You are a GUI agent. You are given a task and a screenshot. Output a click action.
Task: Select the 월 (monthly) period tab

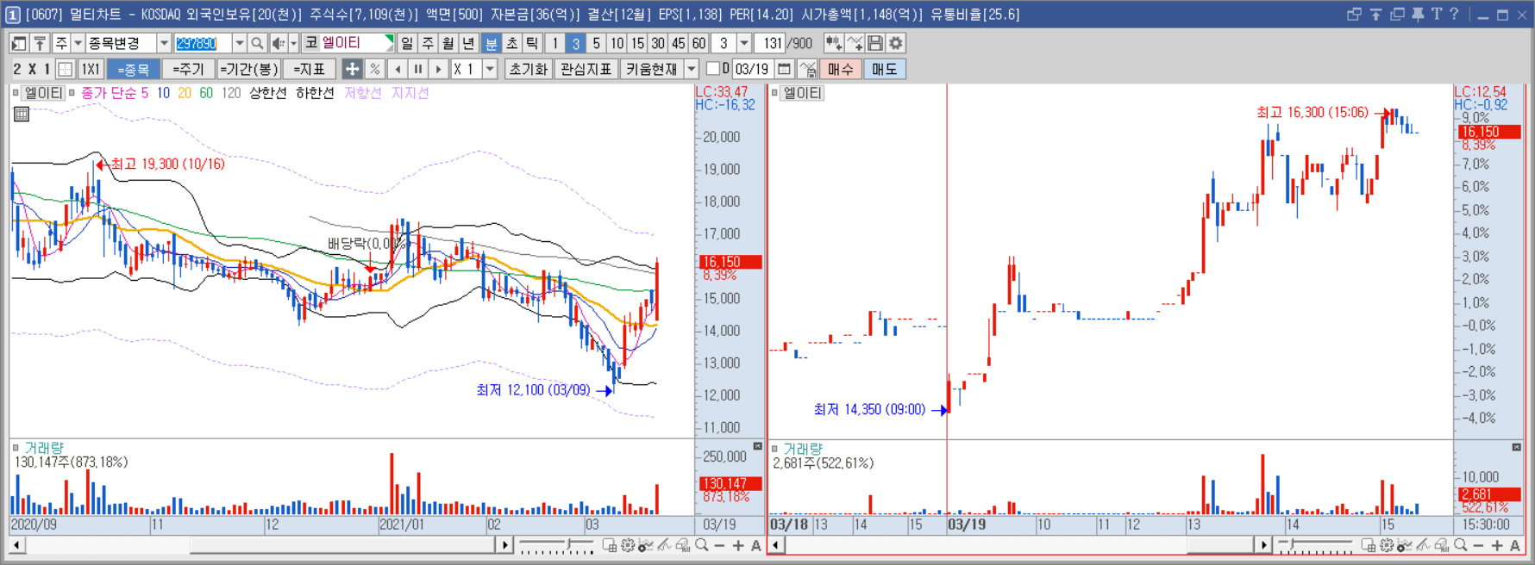pos(448,43)
